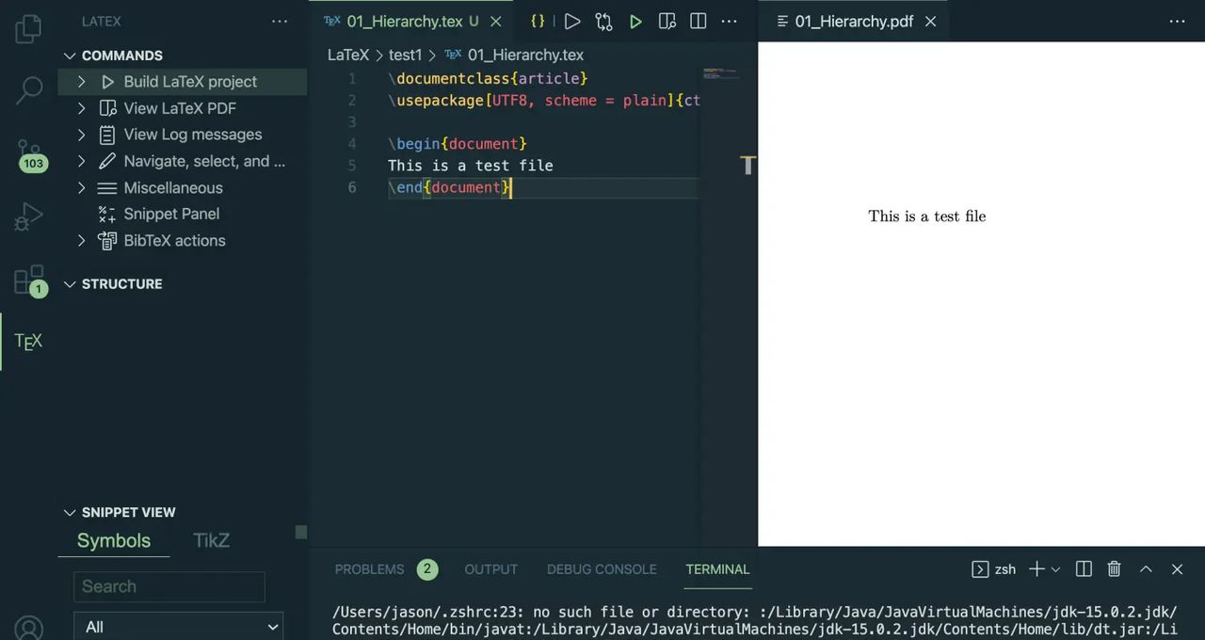Screen dimensions: 1205x640
Task: Click the plus icon to create new terminal
Action: point(1034,569)
